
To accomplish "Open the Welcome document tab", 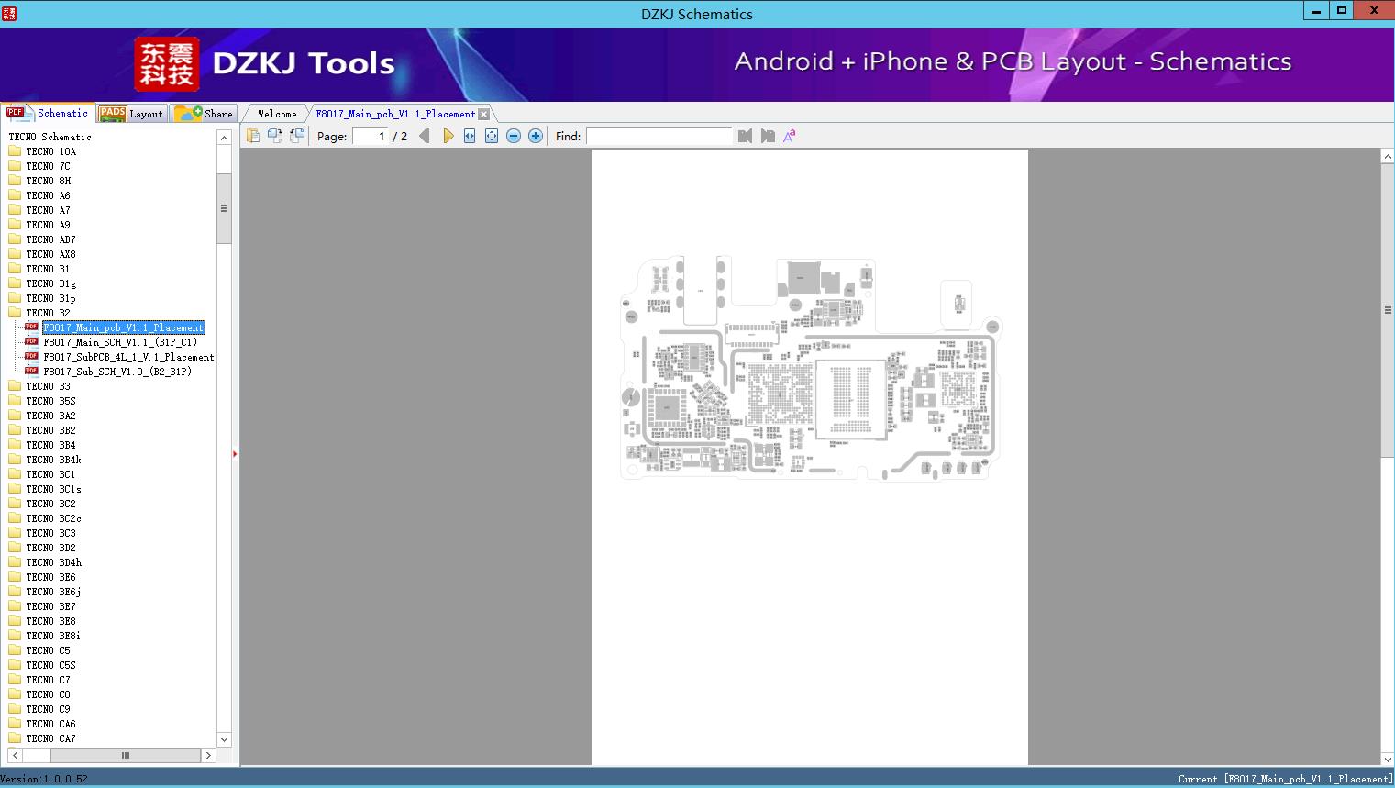I will point(277,114).
